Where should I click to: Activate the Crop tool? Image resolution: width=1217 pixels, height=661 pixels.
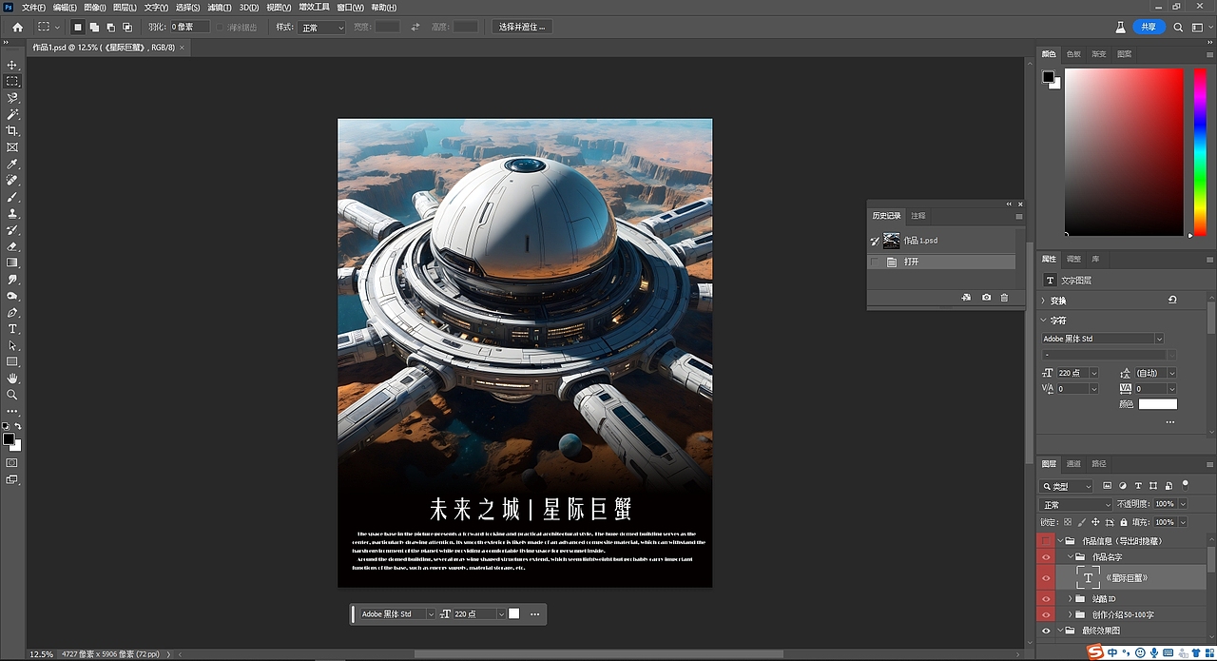[12, 130]
